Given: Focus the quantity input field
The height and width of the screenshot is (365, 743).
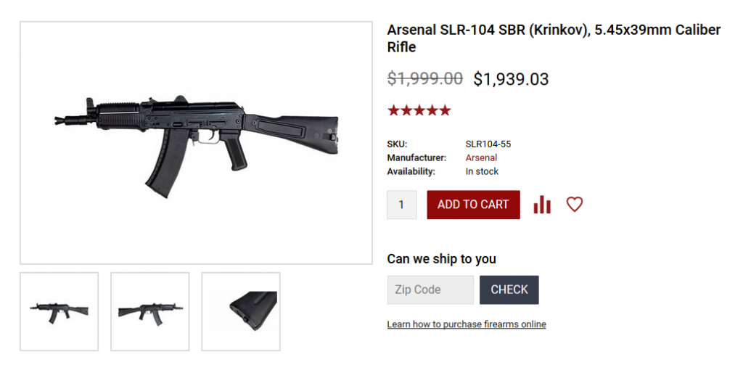Looking at the screenshot, I should 401,205.
